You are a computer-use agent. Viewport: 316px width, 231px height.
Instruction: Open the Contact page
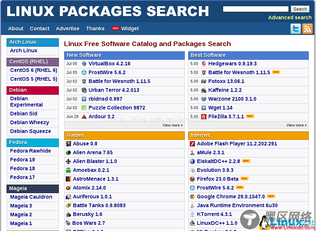pos(40,28)
